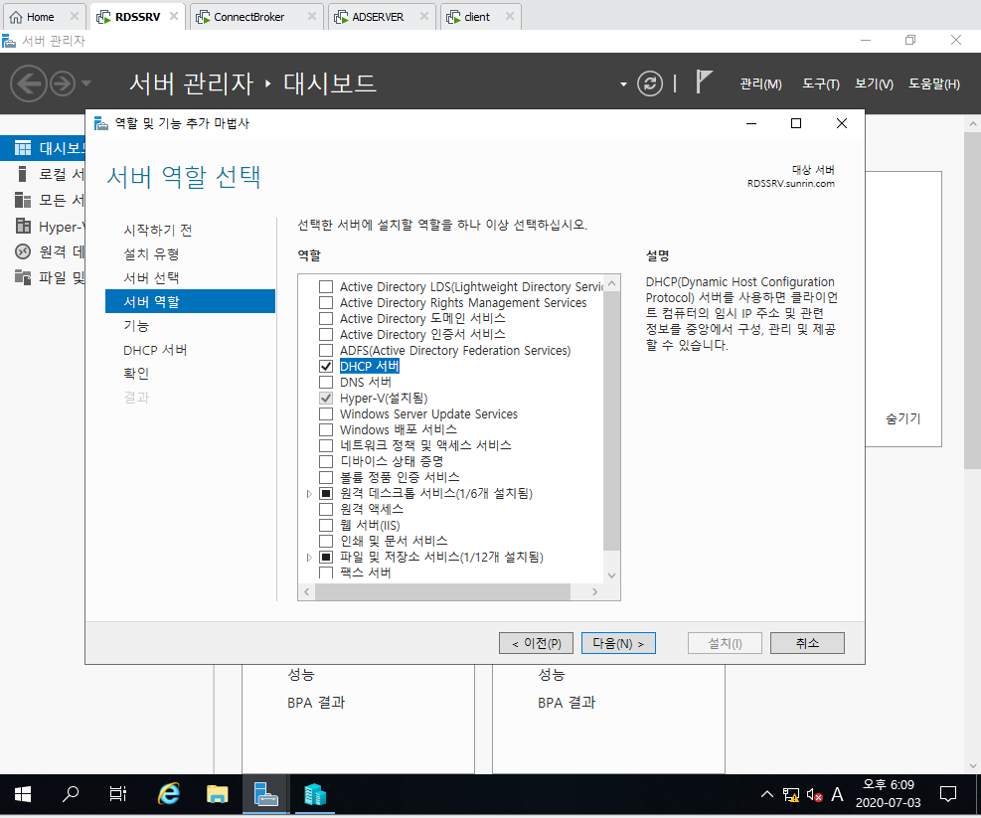The height and width of the screenshot is (818, 981).
Task: Open the 보기(V) menu
Action: (874, 83)
